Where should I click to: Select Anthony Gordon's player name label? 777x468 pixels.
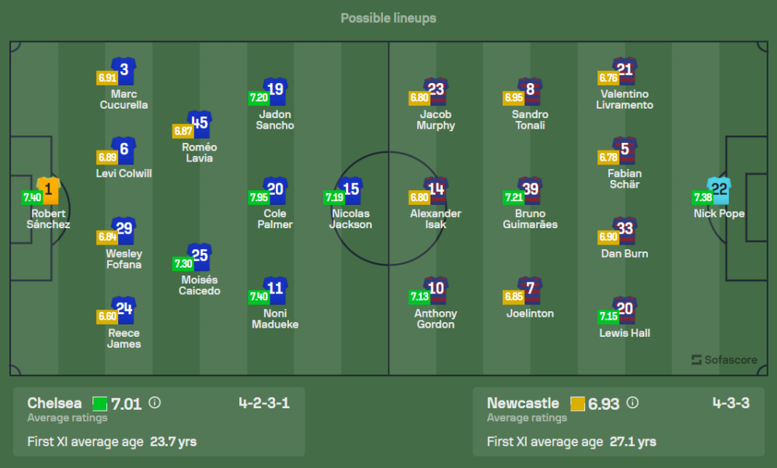point(436,318)
